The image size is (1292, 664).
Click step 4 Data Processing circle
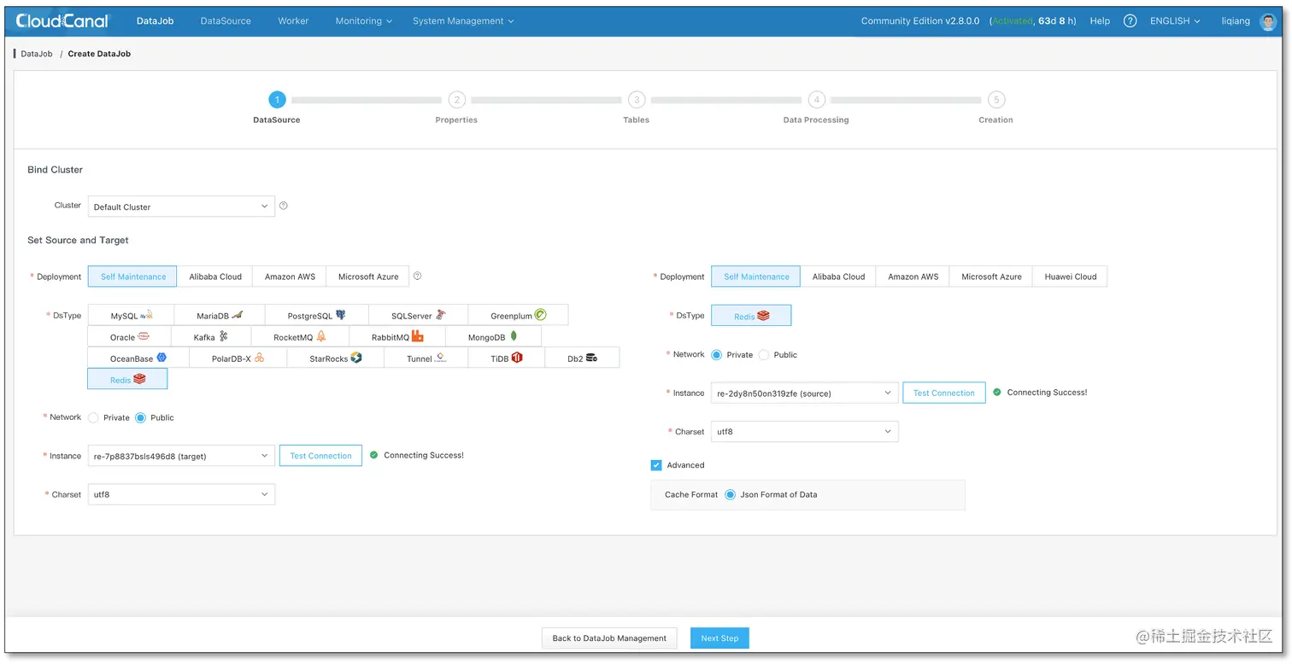tap(816, 100)
